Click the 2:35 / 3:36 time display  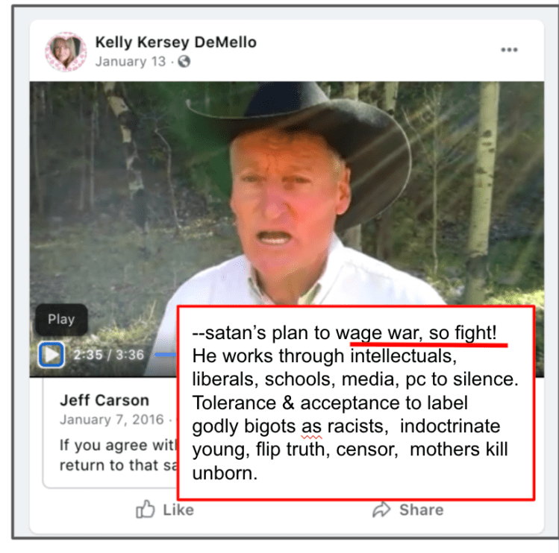point(109,355)
